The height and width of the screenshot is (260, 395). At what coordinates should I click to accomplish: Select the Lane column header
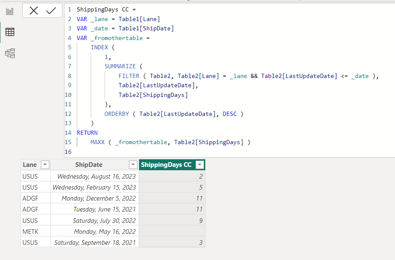[30, 165]
